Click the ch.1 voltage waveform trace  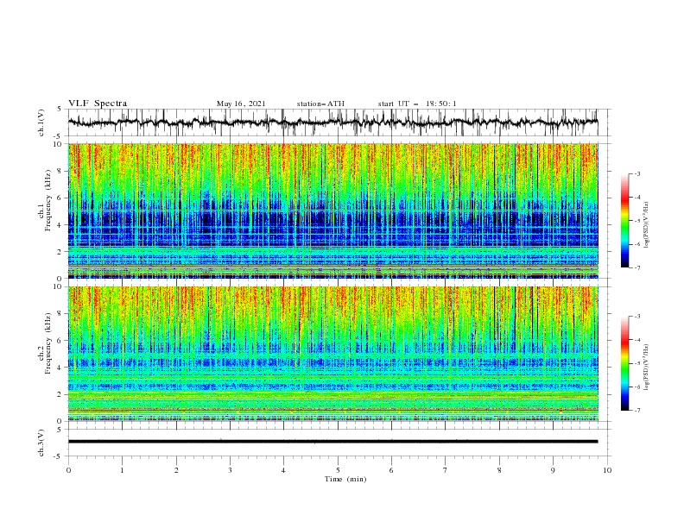332,123
